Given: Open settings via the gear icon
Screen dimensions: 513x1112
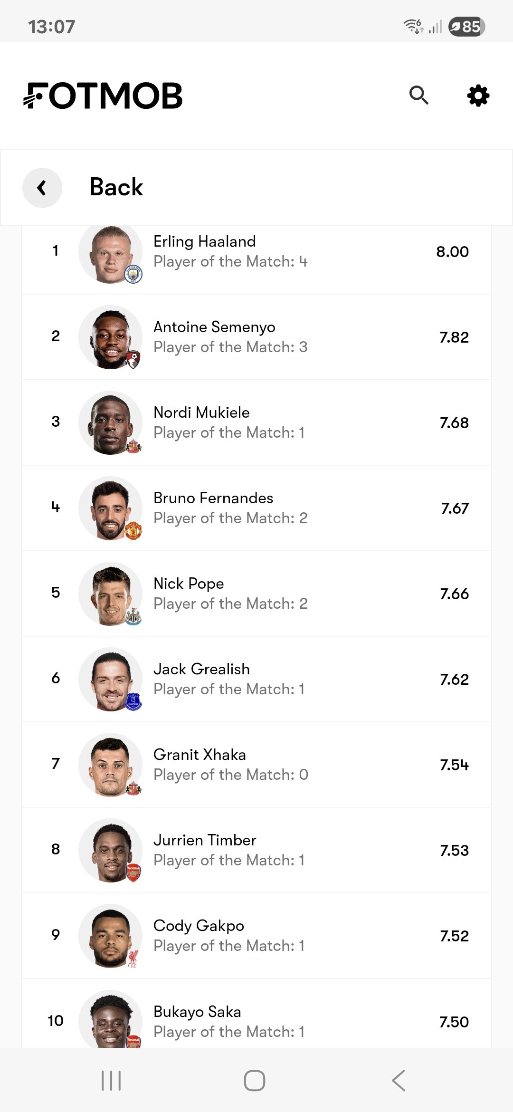Looking at the screenshot, I should pyautogui.click(x=478, y=96).
